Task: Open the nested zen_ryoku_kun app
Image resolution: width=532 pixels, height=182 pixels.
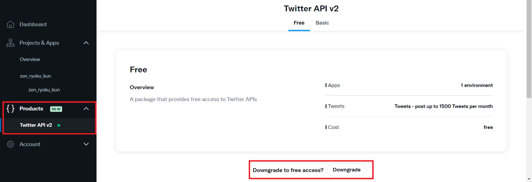Action: (44, 90)
